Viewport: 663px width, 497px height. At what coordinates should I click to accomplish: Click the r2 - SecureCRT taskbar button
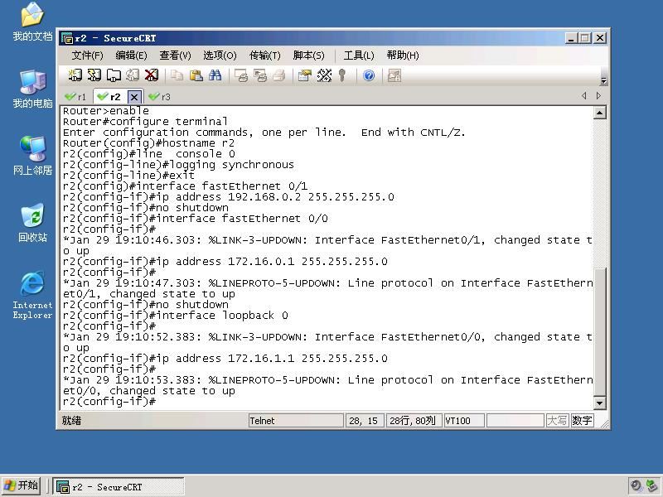pyautogui.click(x=119, y=487)
